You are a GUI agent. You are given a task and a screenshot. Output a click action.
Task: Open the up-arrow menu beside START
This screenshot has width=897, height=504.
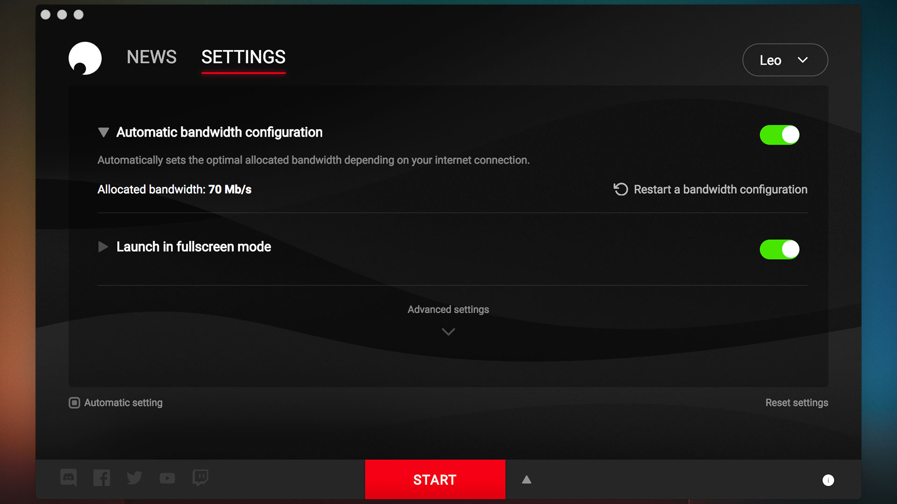pyautogui.click(x=527, y=480)
